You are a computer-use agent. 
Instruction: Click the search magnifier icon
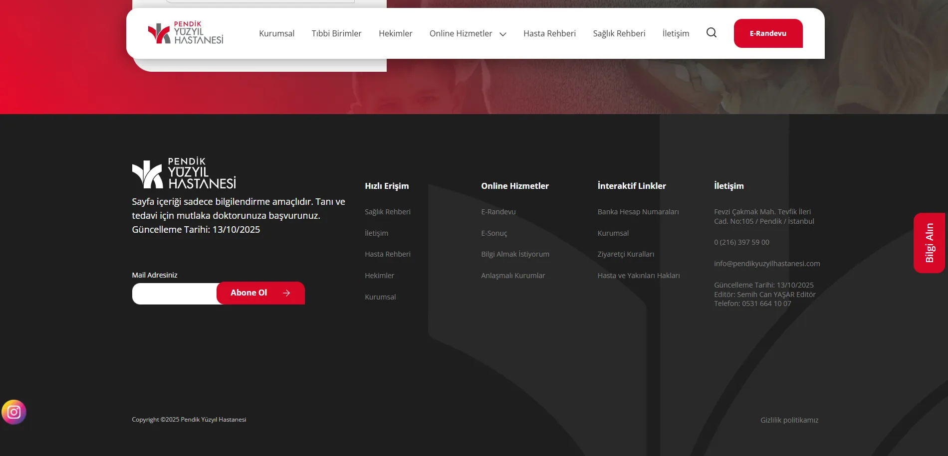click(711, 33)
